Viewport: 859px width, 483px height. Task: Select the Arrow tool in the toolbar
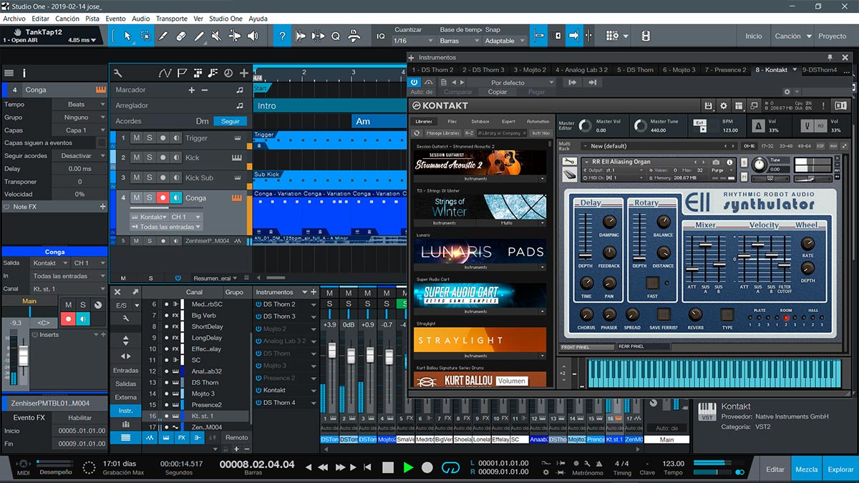click(x=127, y=36)
